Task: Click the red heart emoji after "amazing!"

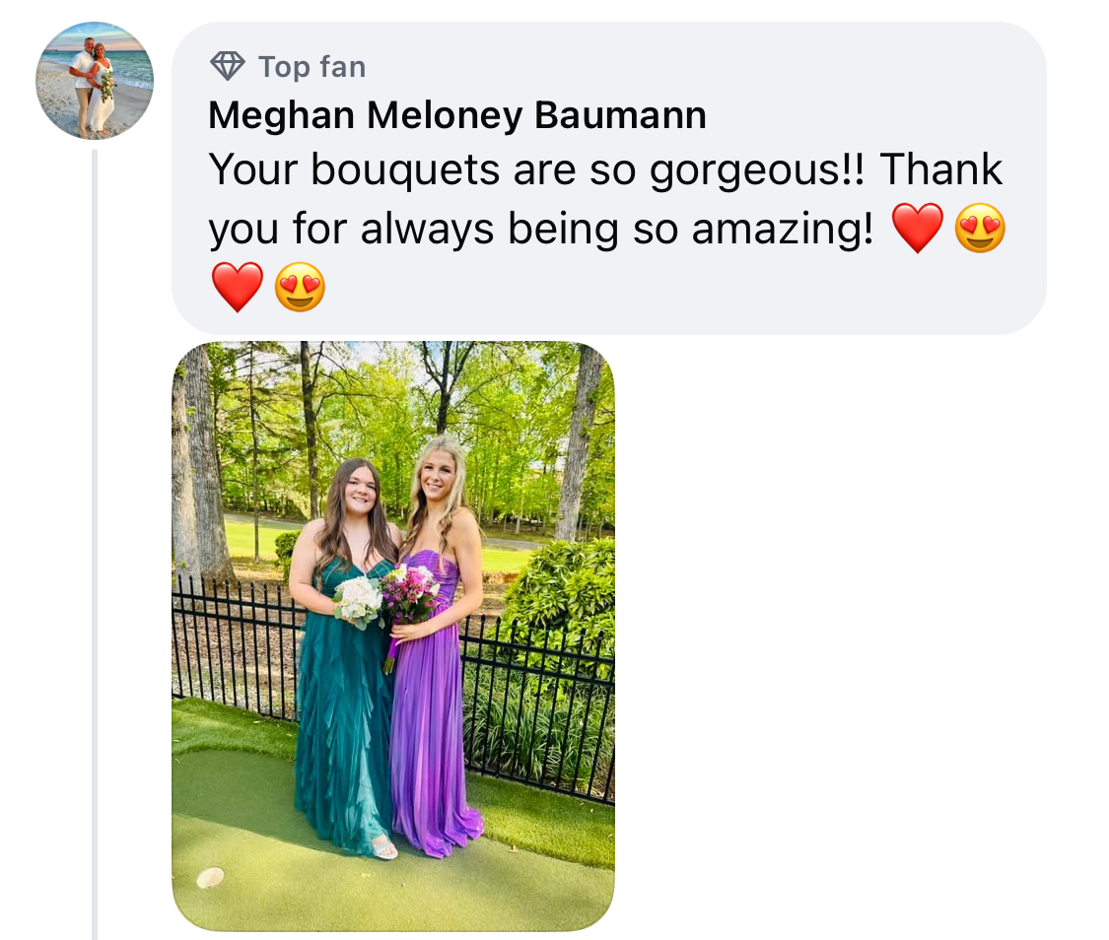Action: [918, 229]
